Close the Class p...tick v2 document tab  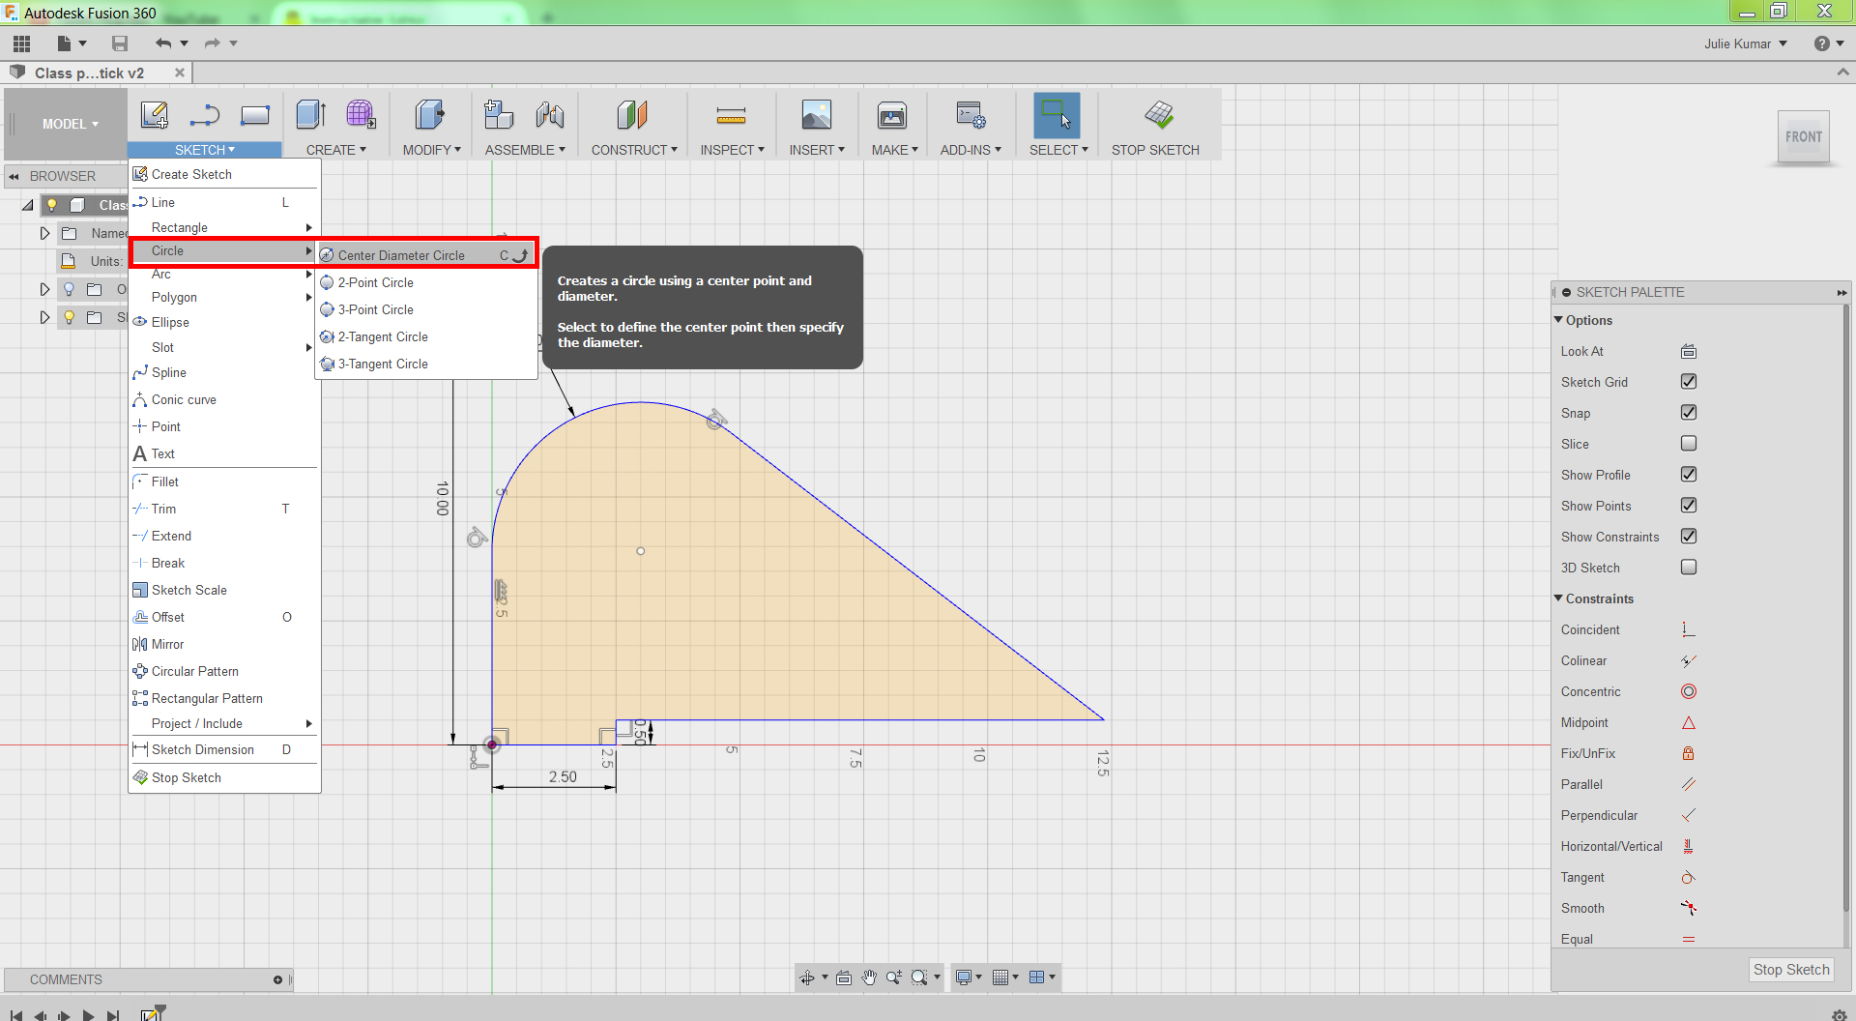[180, 73]
